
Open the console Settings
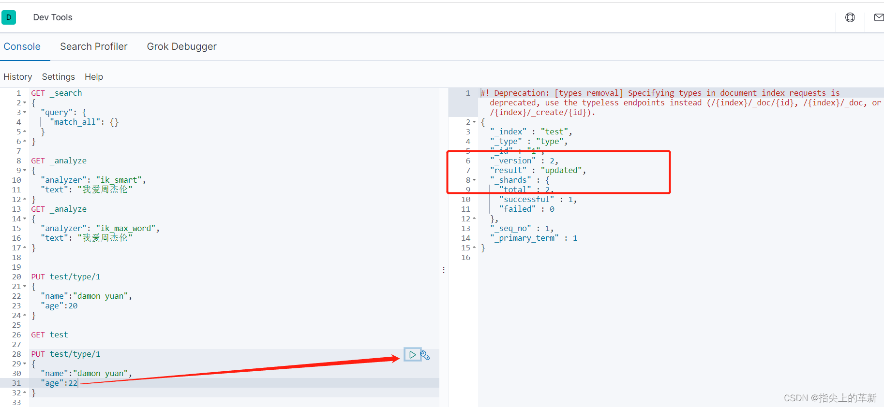pyautogui.click(x=59, y=77)
